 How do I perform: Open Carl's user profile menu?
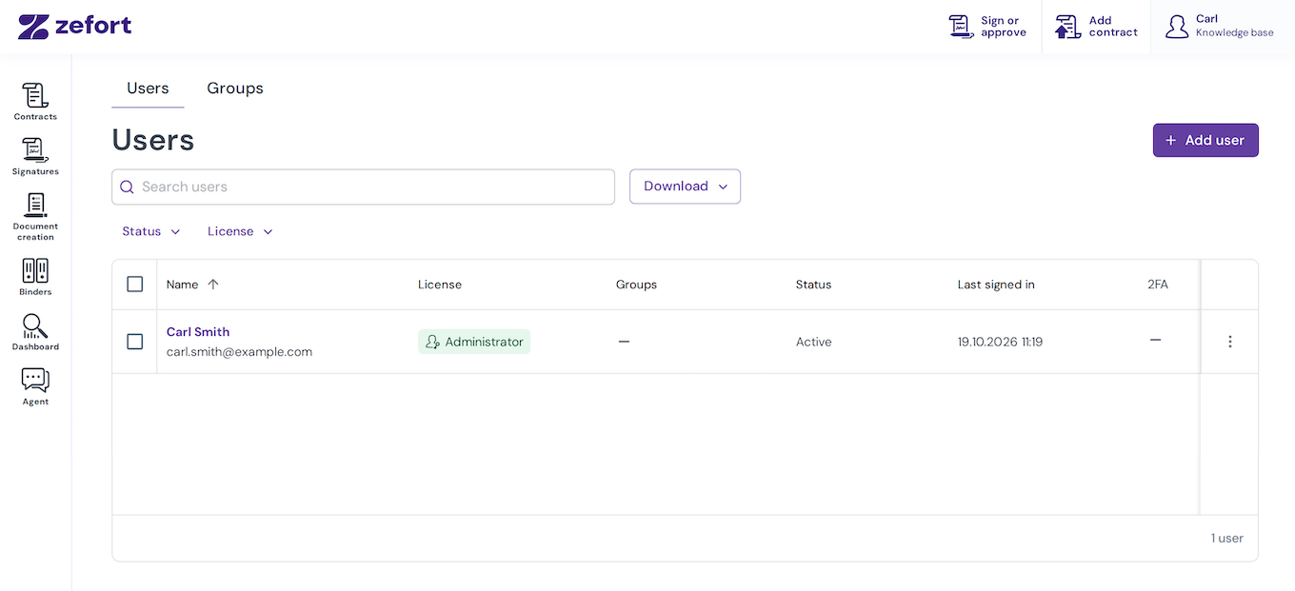point(1220,27)
